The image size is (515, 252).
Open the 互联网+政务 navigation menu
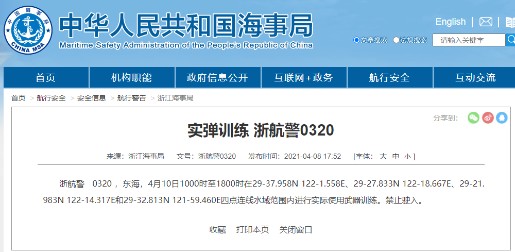click(304, 77)
